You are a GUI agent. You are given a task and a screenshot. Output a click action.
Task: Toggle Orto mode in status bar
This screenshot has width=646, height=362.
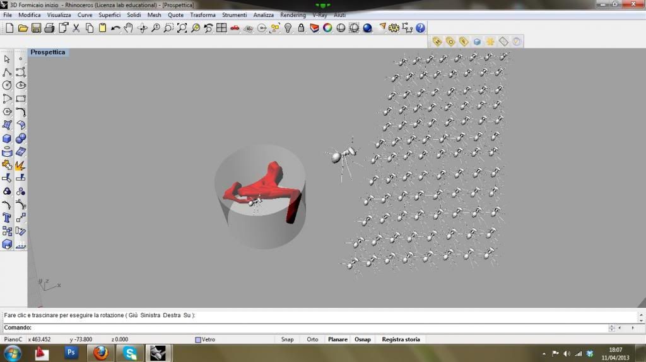(312, 339)
